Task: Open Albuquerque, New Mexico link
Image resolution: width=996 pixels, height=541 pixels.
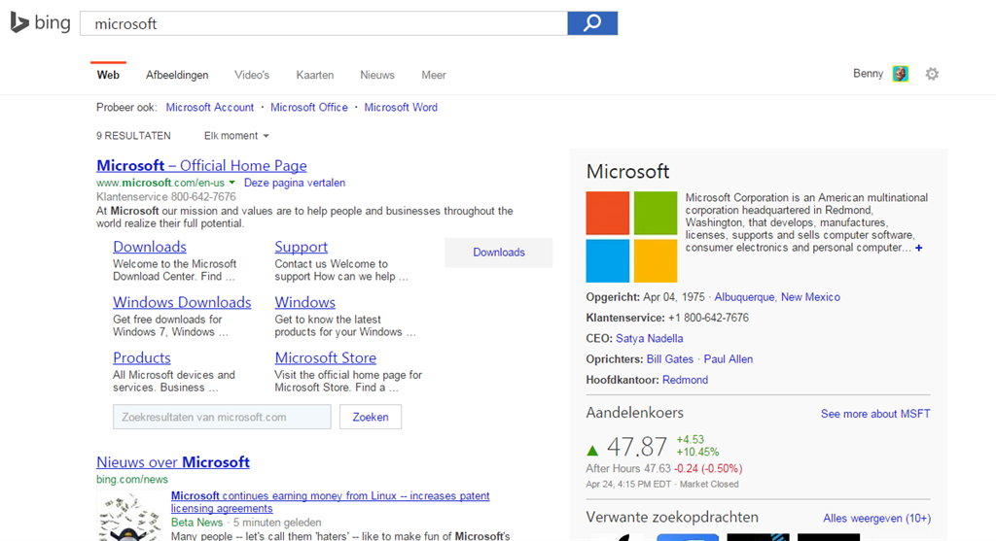Action: pos(777,297)
